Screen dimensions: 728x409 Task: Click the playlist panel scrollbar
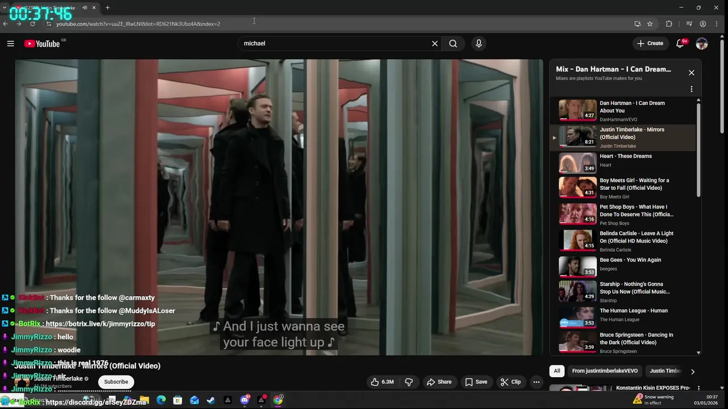(698, 149)
